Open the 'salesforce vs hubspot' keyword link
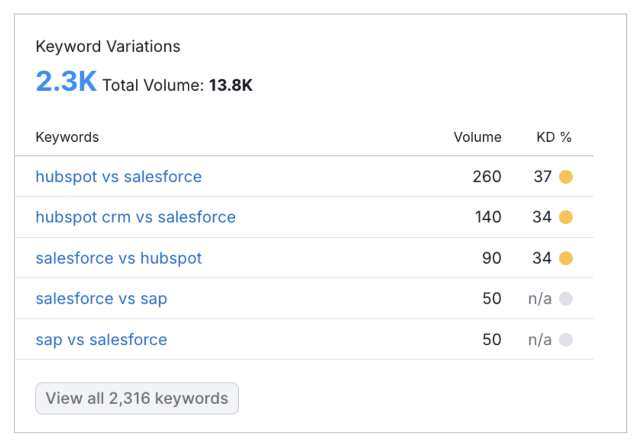Viewport: 643px width, 447px height. pyautogui.click(x=119, y=258)
